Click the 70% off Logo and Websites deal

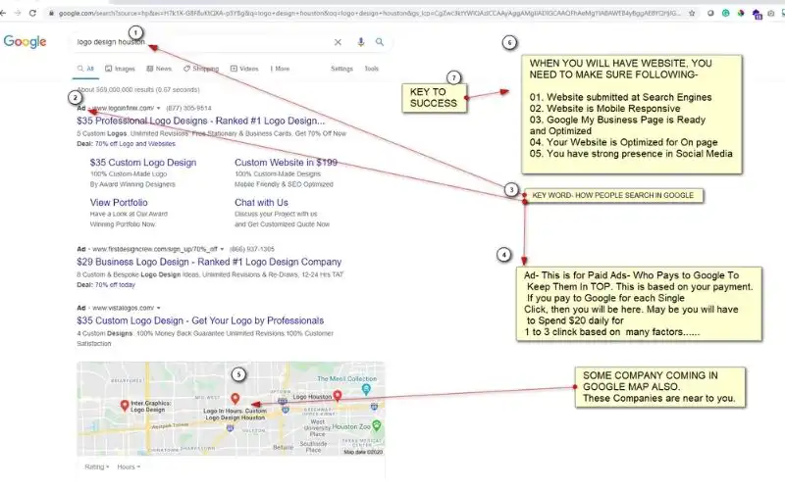(135, 144)
